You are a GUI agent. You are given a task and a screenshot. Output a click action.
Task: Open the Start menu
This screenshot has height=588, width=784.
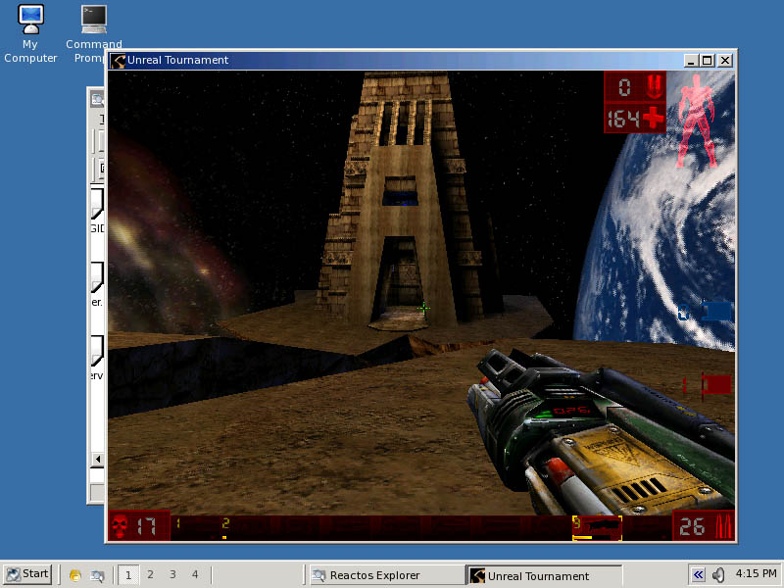(27, 574)
